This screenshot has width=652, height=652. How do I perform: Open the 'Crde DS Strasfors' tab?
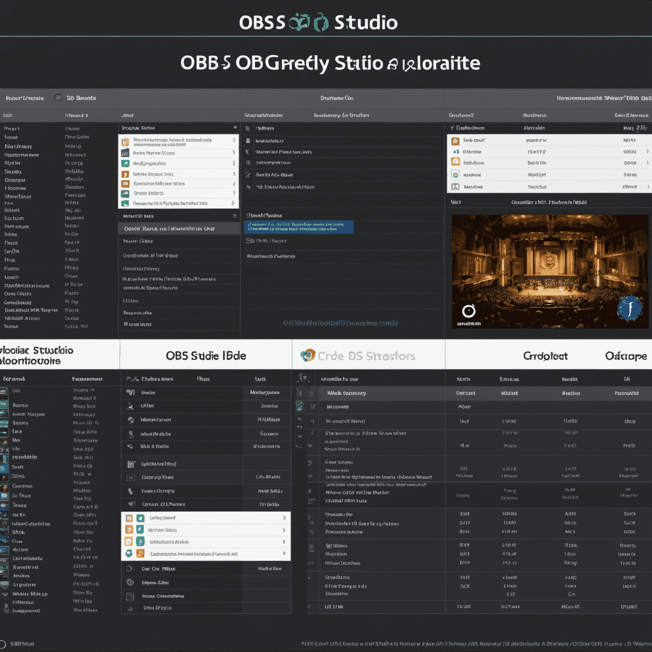point(368,355)
